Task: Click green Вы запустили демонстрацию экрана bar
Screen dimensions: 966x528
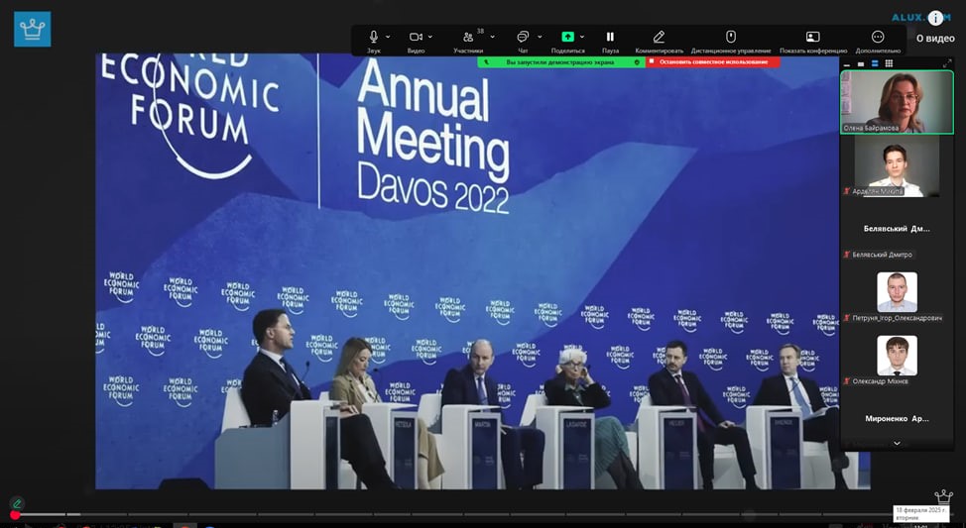Action: (x=560, y=62)
